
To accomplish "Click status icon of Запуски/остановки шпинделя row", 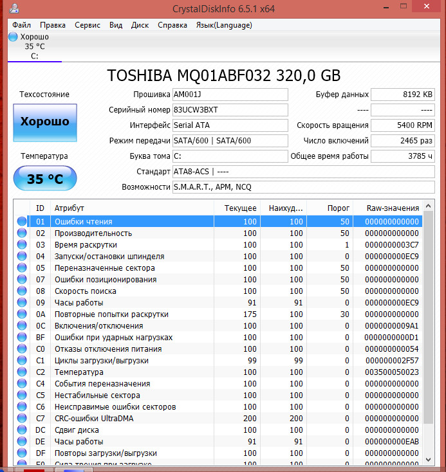I will pyautogui.click(x=22, y=256).
